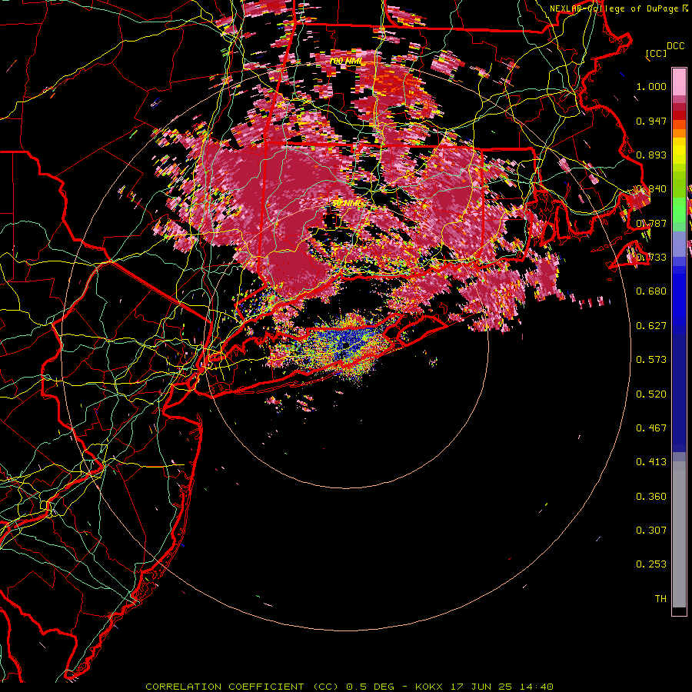Click the 0.947 scale value
This screenshot has width=692, height=692.
pos(651,121)
